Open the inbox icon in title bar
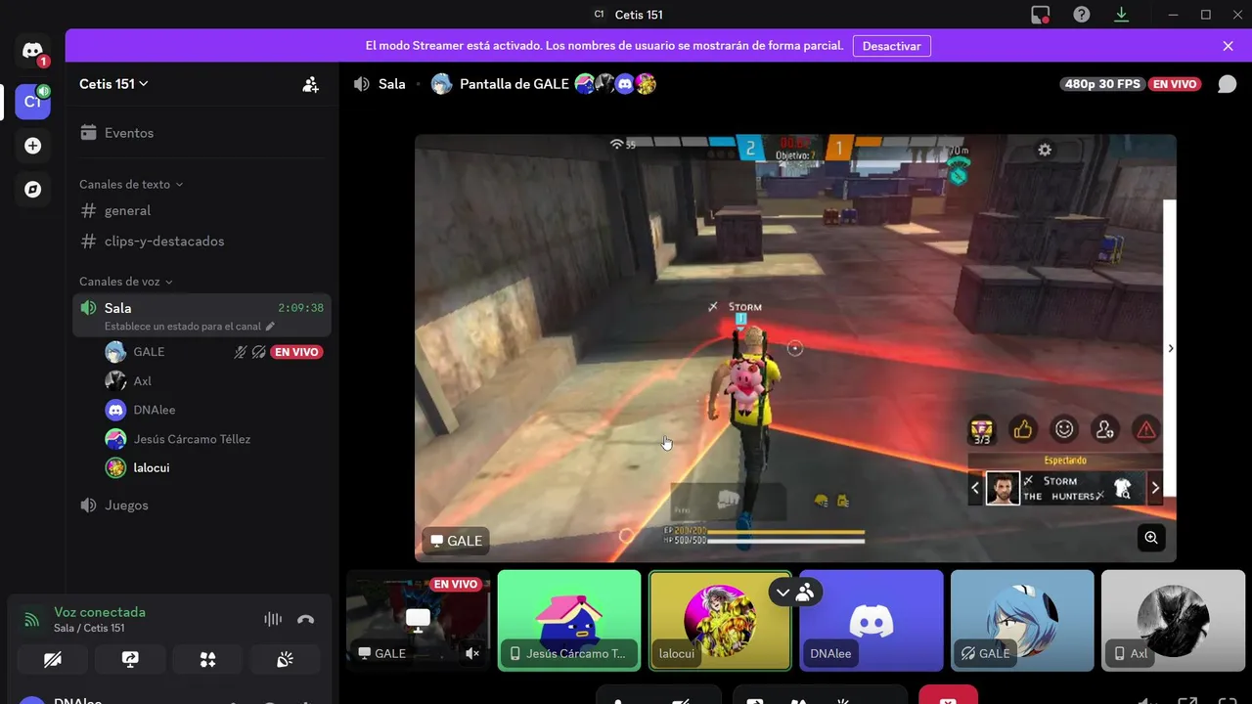The image size is (1252, 704). tap(1041, 15)
